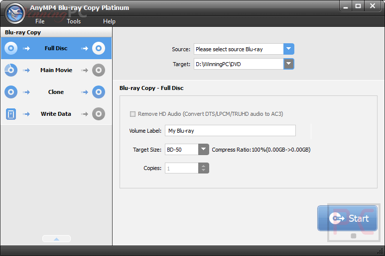Image resolution: width=385 pixels, height=256 pixels.
Task: Click the Blu-ray Copy sidebar header
Action: [x=56, y=32]
